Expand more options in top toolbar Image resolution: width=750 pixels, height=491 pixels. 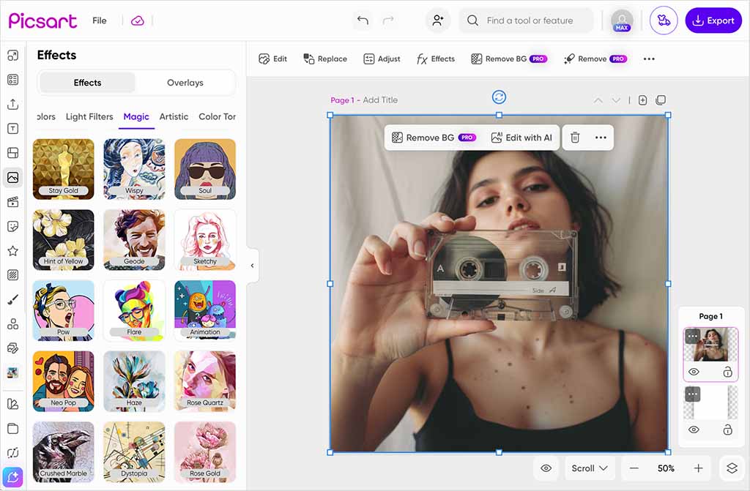(x=649, y=59)
